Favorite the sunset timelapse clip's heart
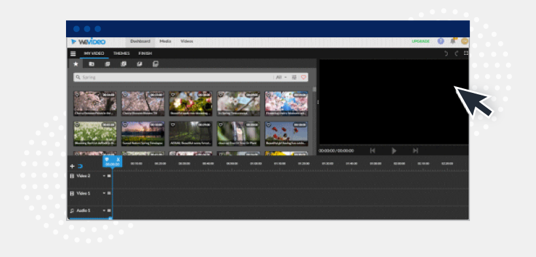536x257 pixels. 125,124
